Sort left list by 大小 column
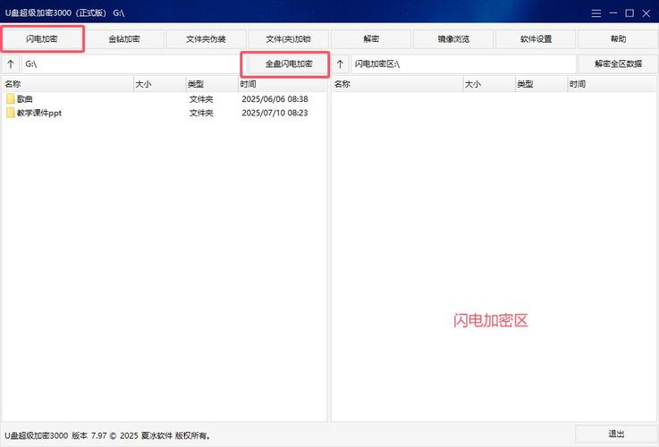The width and height of the screenshot is (659, 447). click(160, 84)
